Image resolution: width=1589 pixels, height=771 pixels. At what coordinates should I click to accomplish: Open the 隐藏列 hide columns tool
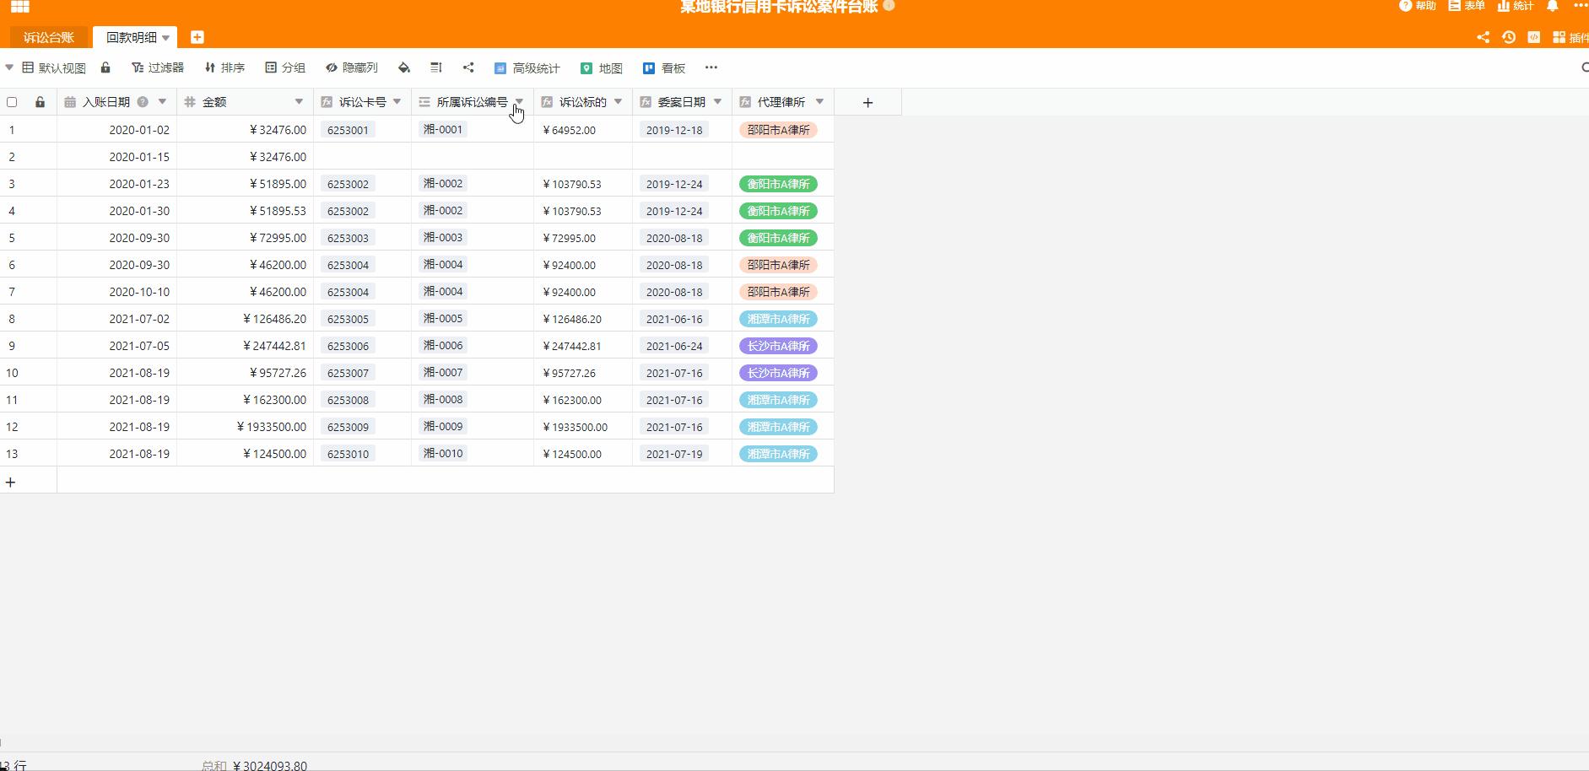pyautogui.click(x=352, y=67)
